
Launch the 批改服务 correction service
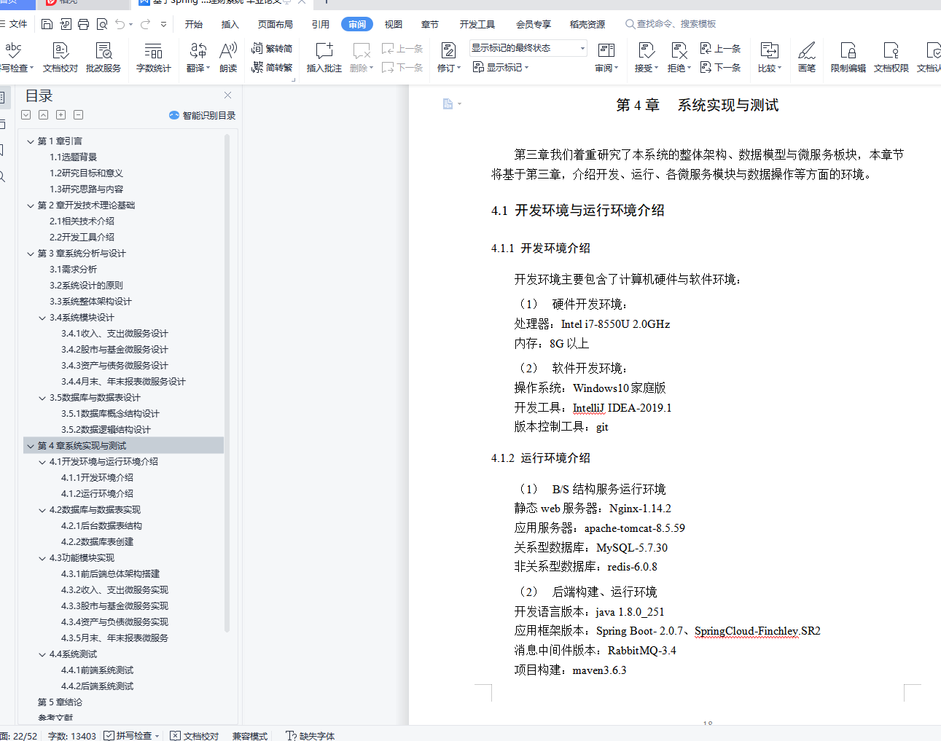(104, 58)
